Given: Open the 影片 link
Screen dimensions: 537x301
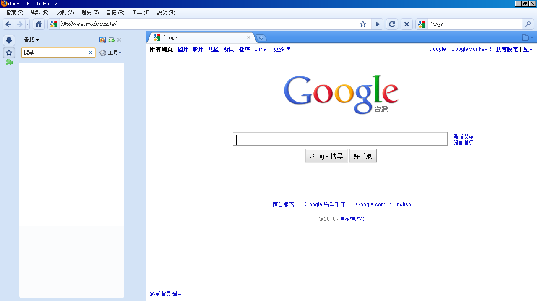Looking at the screenshot, I should (x=198, y=49).
